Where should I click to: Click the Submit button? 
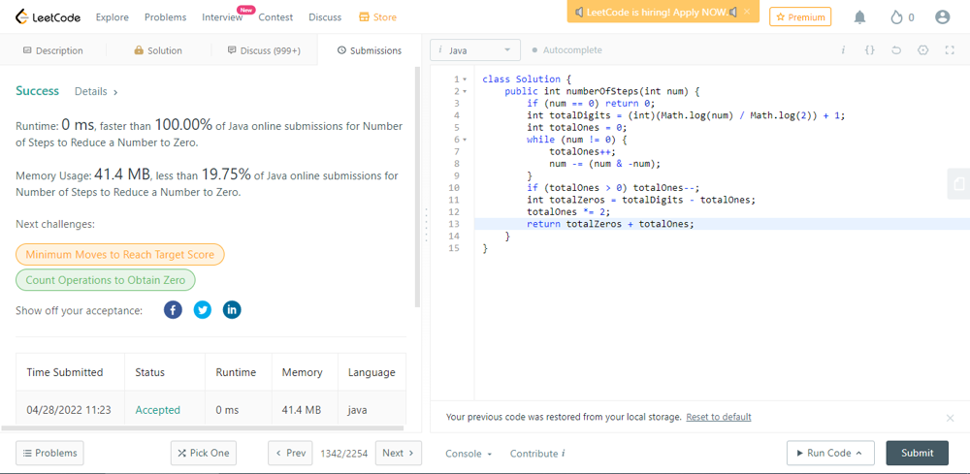pyautogui.click(x=917, y=453)
